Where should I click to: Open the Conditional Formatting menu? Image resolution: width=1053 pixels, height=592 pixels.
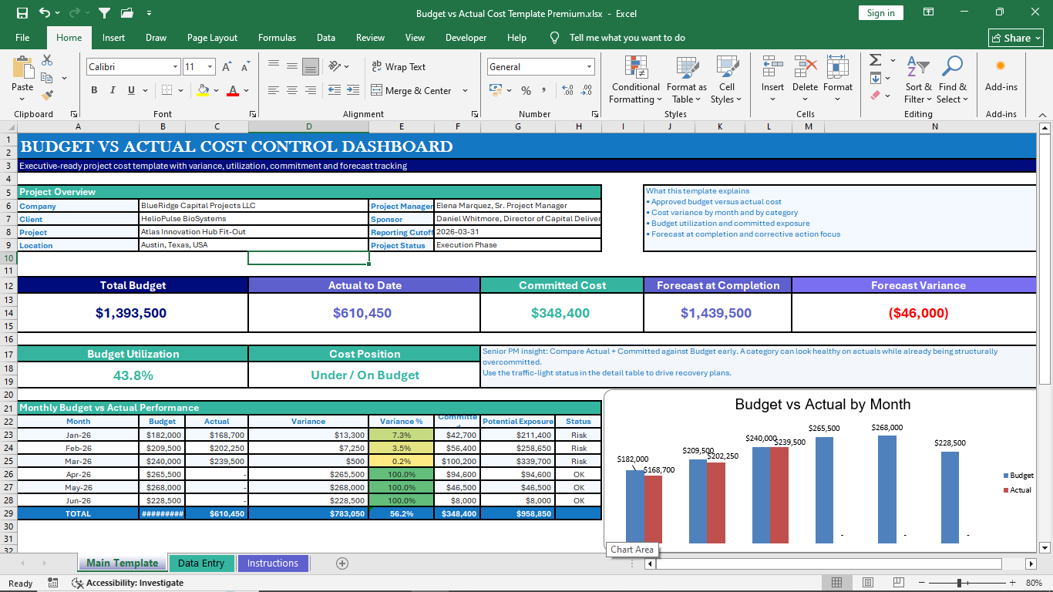coord(636,80)
